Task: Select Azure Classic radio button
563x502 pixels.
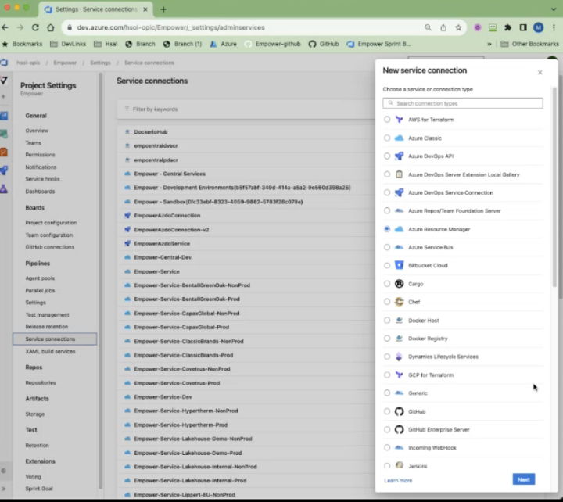Action: point(387,138)
